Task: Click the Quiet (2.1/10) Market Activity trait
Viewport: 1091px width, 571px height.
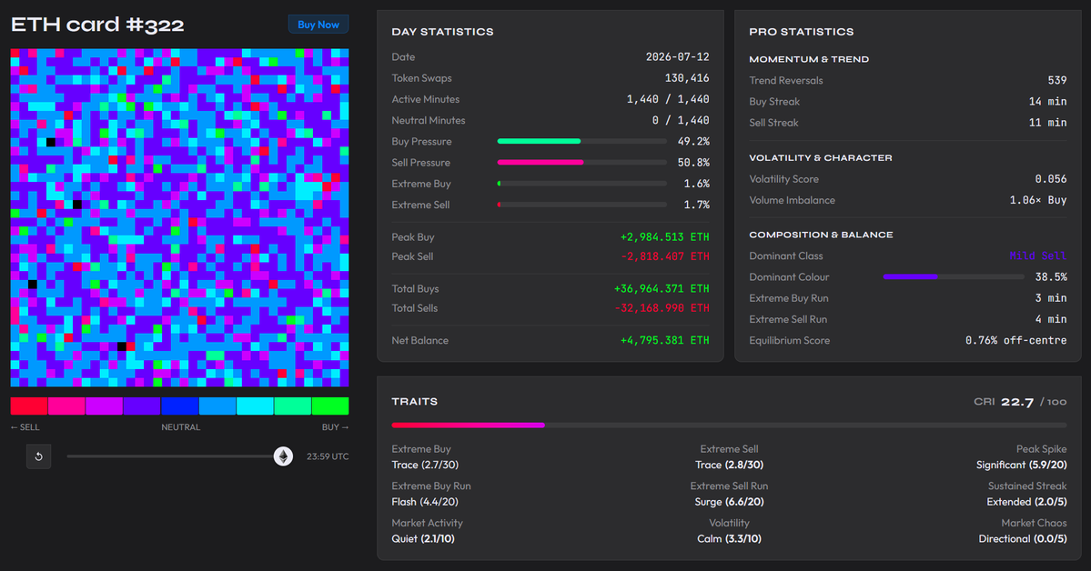Action: [423, 538]
